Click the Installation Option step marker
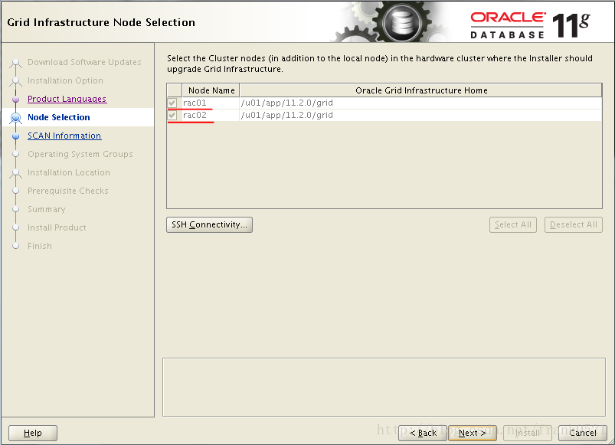The height and width of the screenshot is (445, 615). tap(15, 81)
